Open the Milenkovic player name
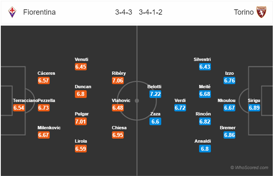Screen dimensions: 274x176 click(x=49, y=128)
